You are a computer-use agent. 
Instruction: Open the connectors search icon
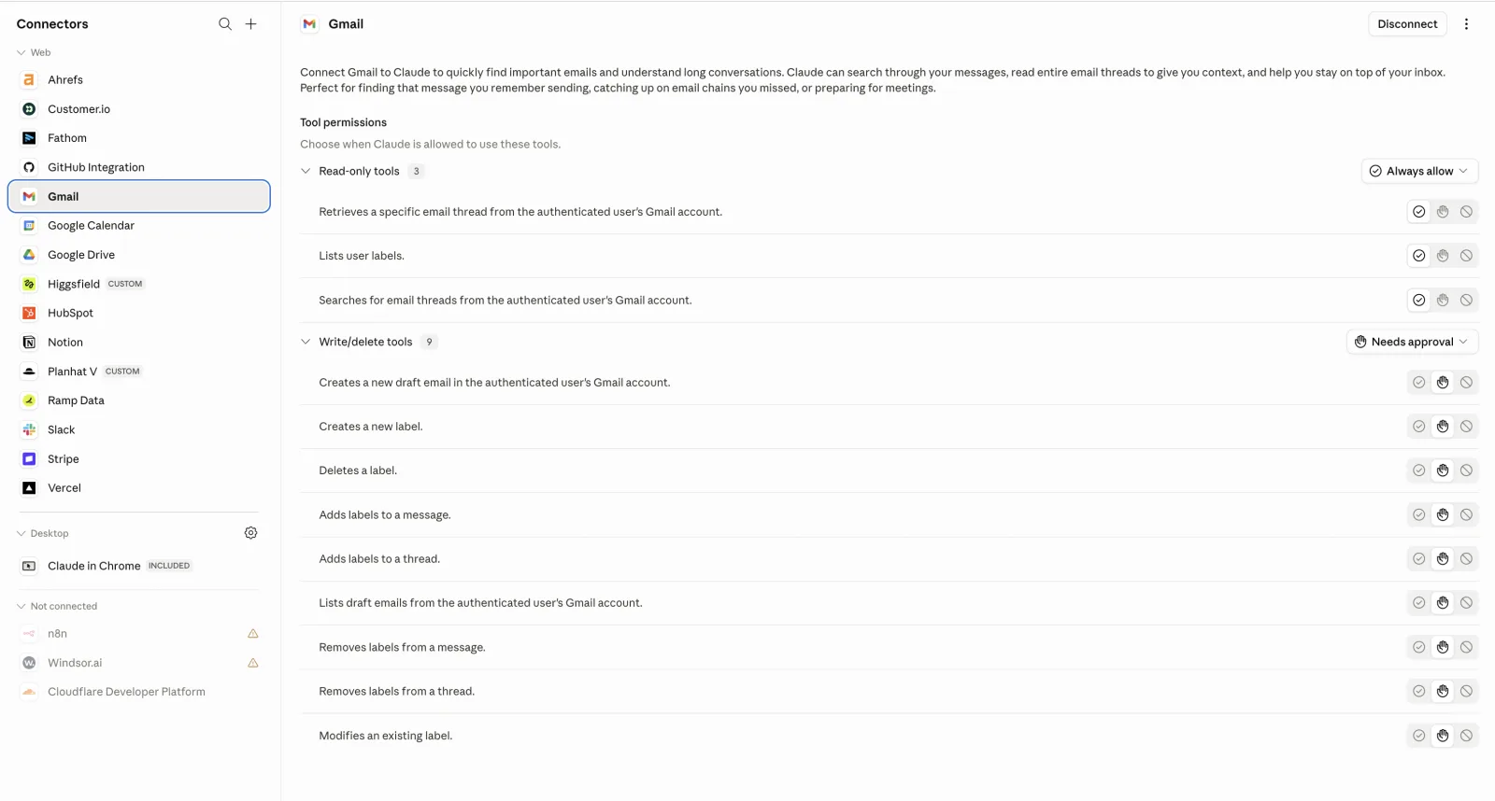[x=225, y=24]
